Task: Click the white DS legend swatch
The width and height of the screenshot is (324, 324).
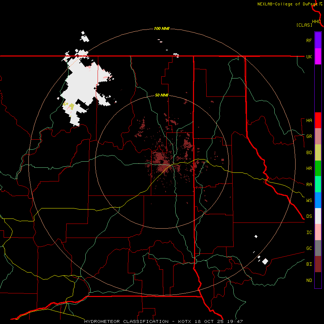Action: click(318, 216)
